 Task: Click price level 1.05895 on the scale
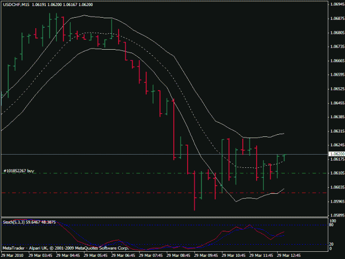click(337, 215)
